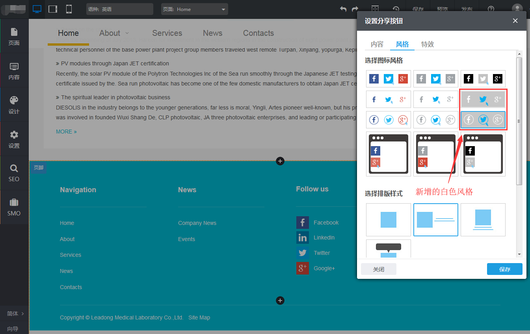
Task: Switch to desktop preview mode icon
Action: [x=37, y=9]
